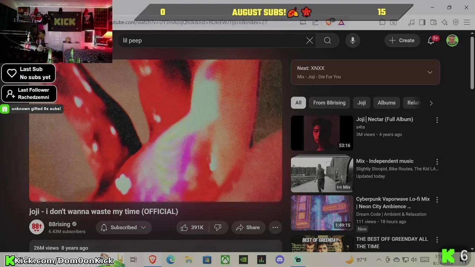The width and height of the screenshot is (475, 267).
Task: Open more actions menu under the video
Action: 275,227
